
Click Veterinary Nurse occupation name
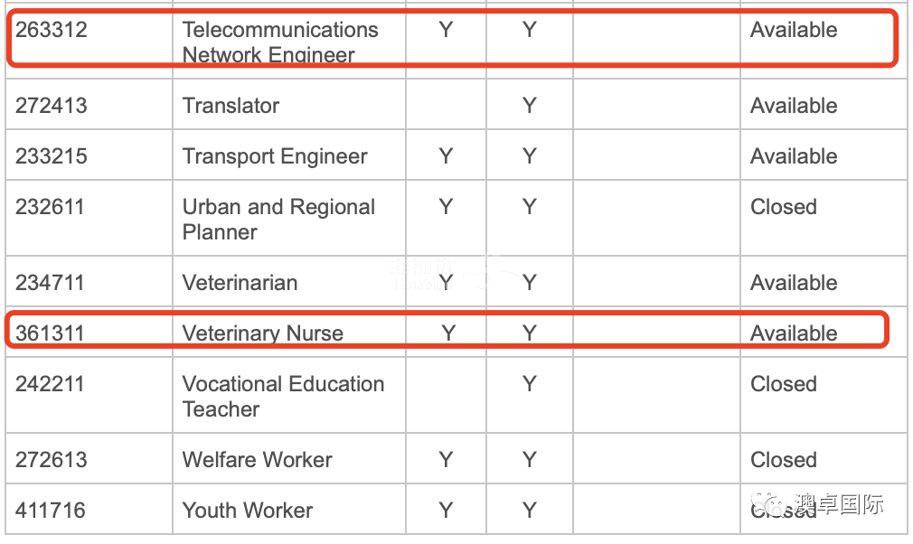click(263, 333)
